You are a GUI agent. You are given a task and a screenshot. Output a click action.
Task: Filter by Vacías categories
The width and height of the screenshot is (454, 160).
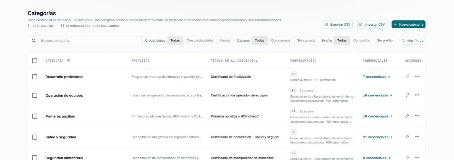(225, 41)
